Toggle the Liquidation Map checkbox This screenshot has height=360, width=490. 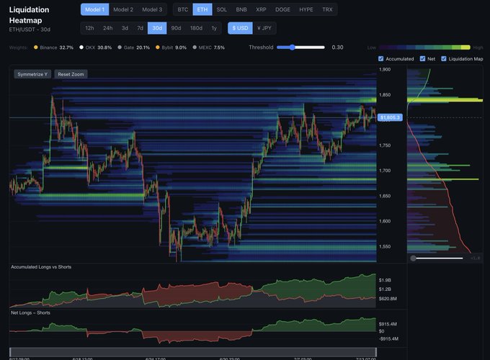point(443,59)
